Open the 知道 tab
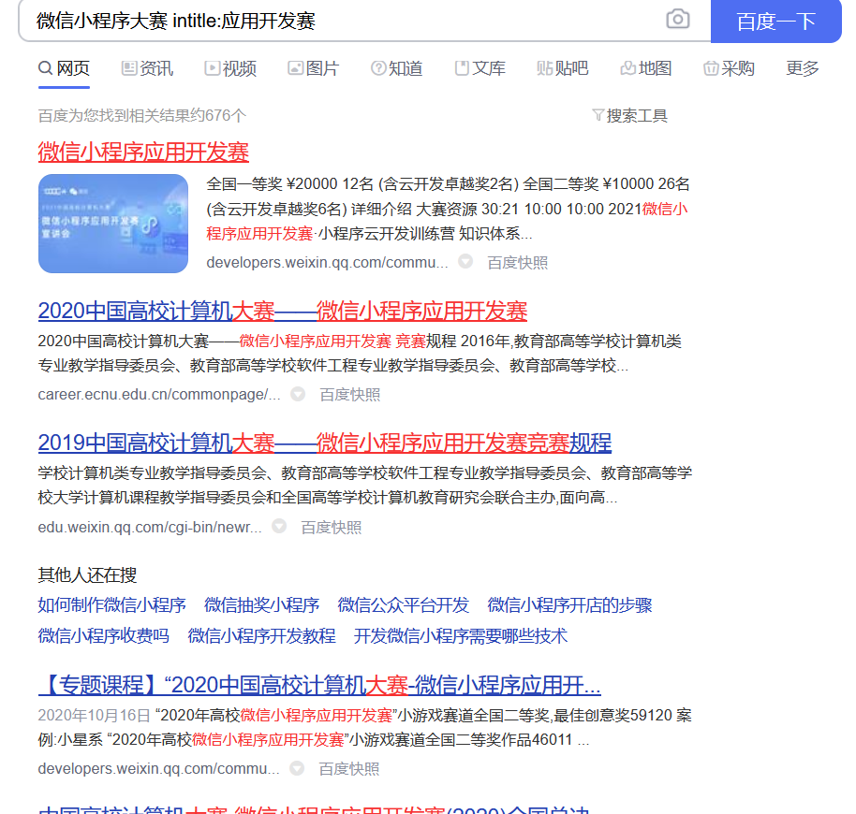Screen dimensions: 856x814 397,68
